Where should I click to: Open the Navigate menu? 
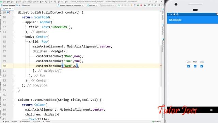(18, 2)
